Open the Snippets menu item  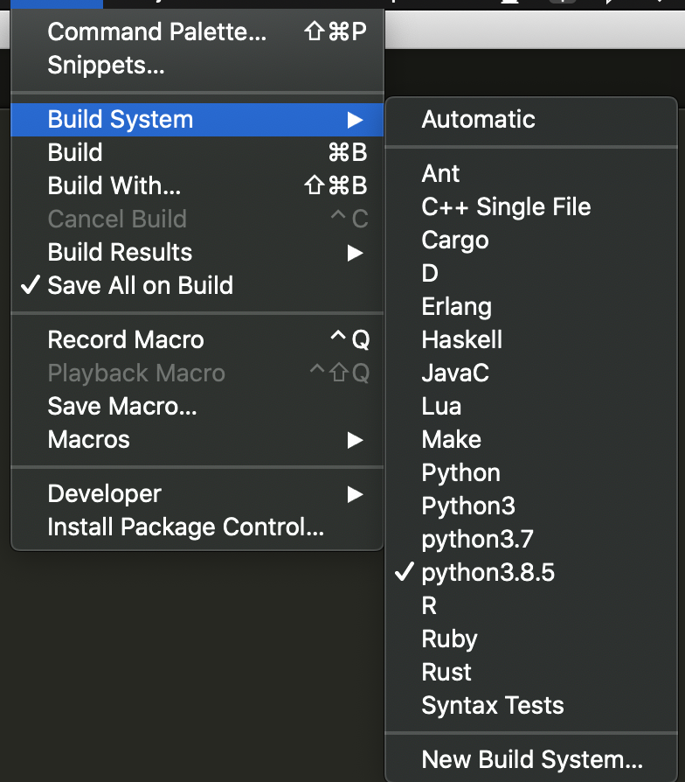point(105,65)
